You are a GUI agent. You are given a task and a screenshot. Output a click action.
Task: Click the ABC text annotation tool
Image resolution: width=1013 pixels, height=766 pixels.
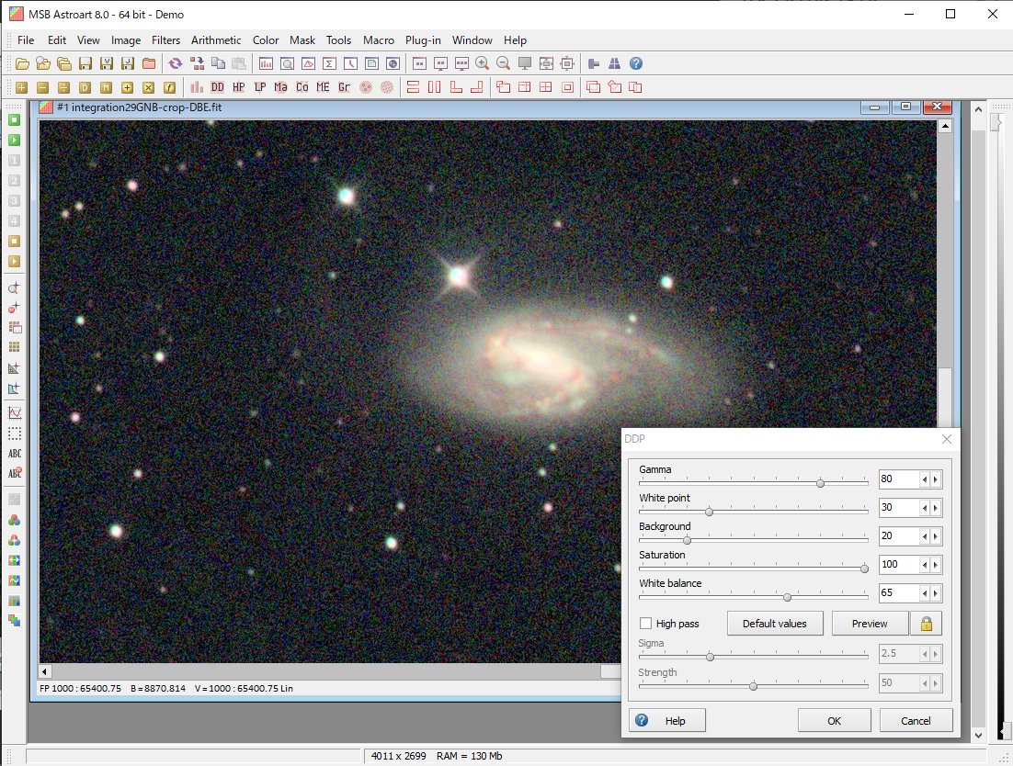(15, 453)
